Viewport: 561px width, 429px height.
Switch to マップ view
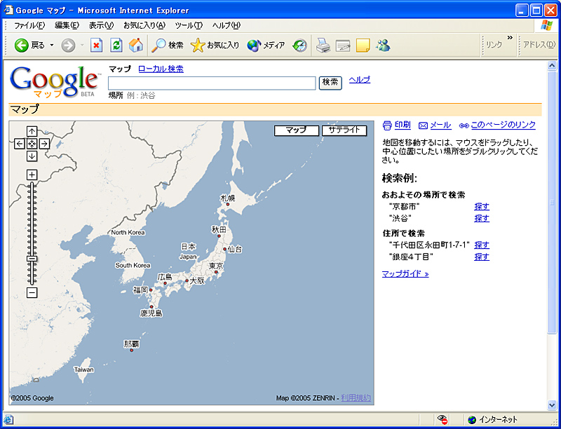[x=297, y=130]
